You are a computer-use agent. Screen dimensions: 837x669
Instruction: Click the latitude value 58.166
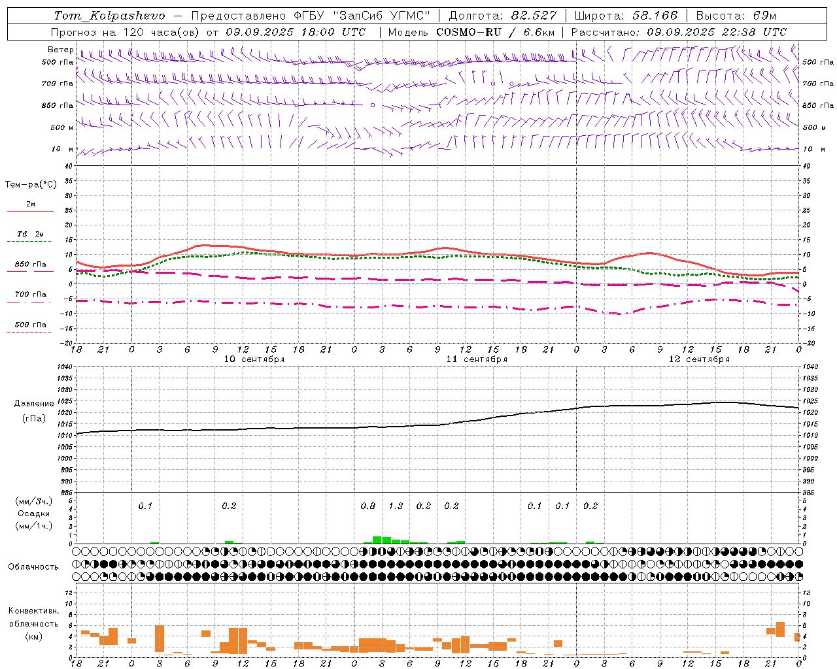pos(655,16)
